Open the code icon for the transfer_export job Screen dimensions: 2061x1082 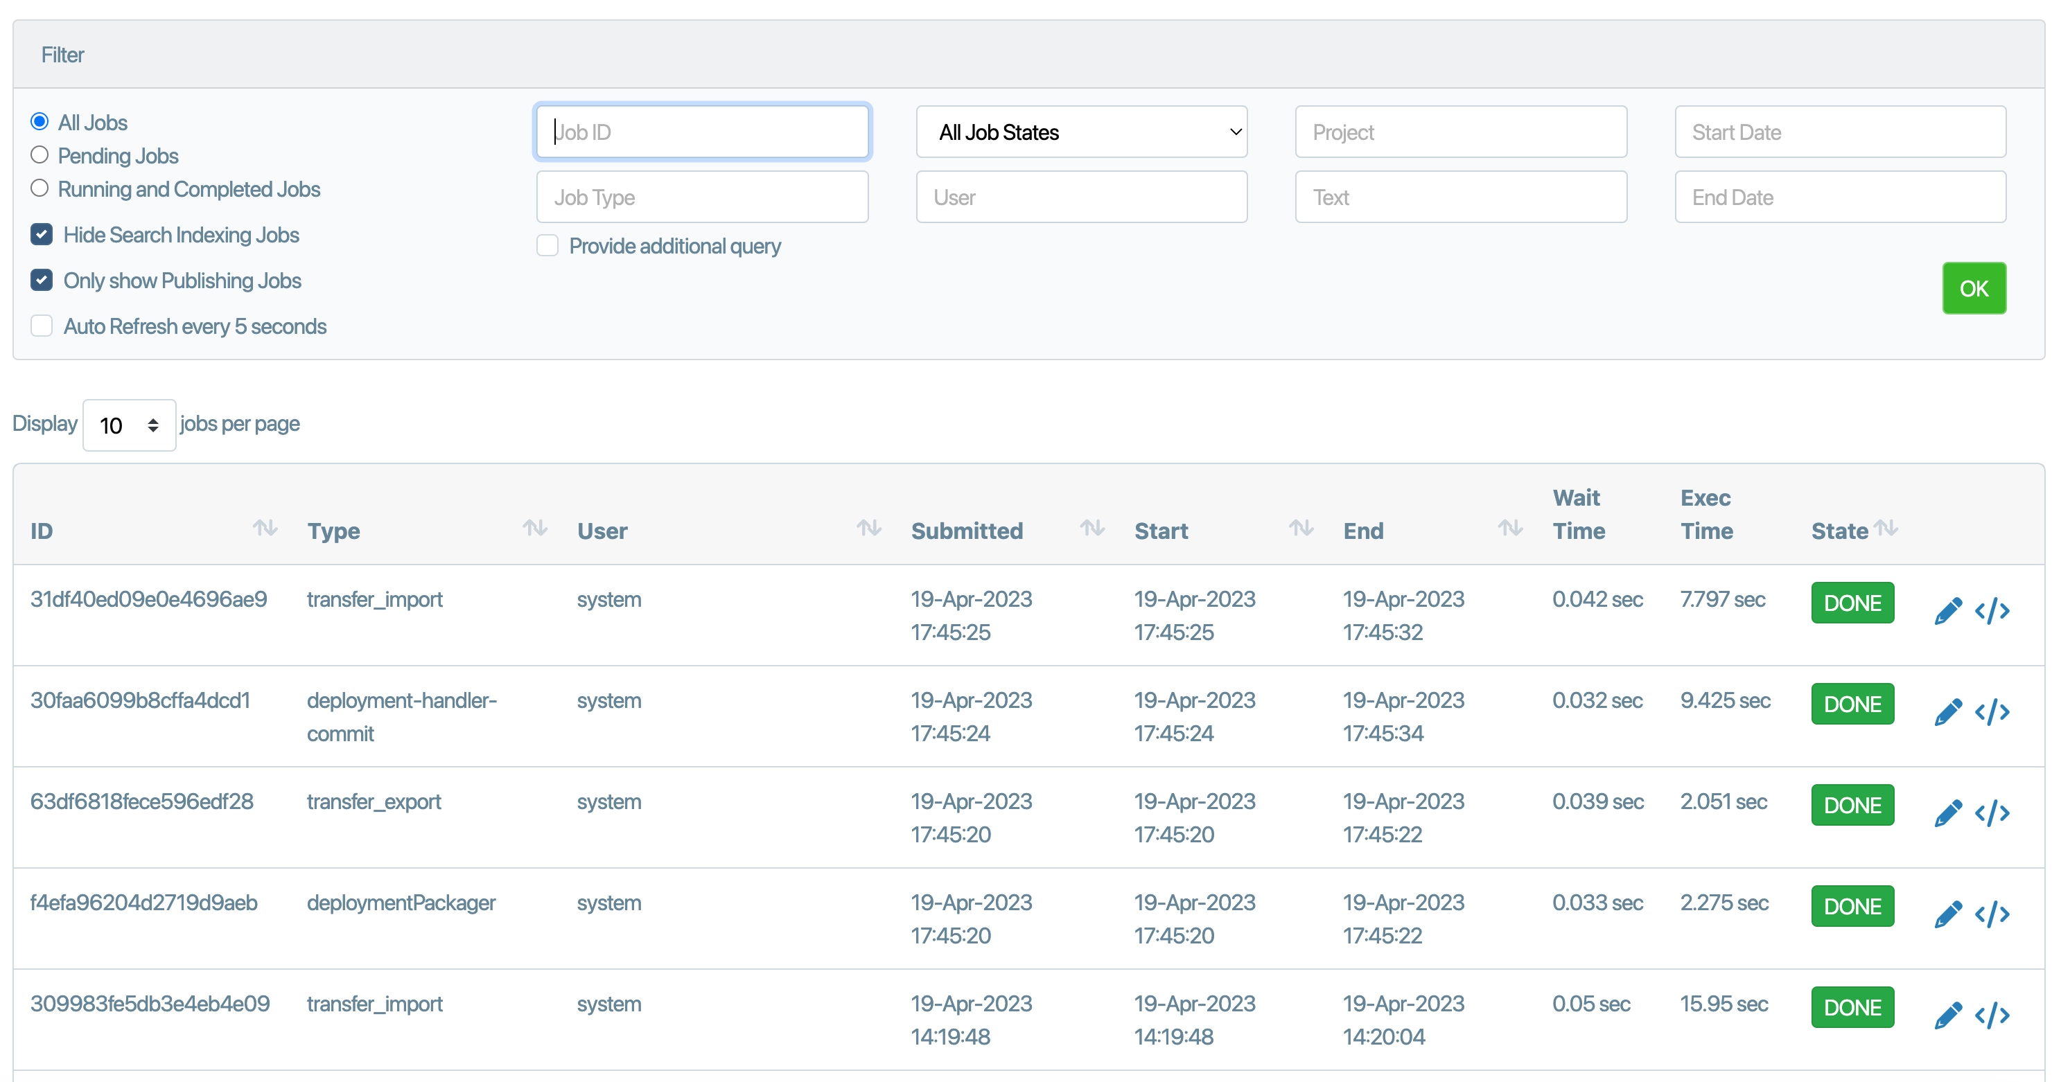point(1992,813)
